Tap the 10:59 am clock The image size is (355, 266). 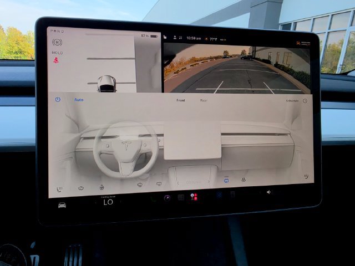click(194, 38)
